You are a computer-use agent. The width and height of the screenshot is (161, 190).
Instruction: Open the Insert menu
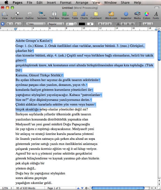51,2
